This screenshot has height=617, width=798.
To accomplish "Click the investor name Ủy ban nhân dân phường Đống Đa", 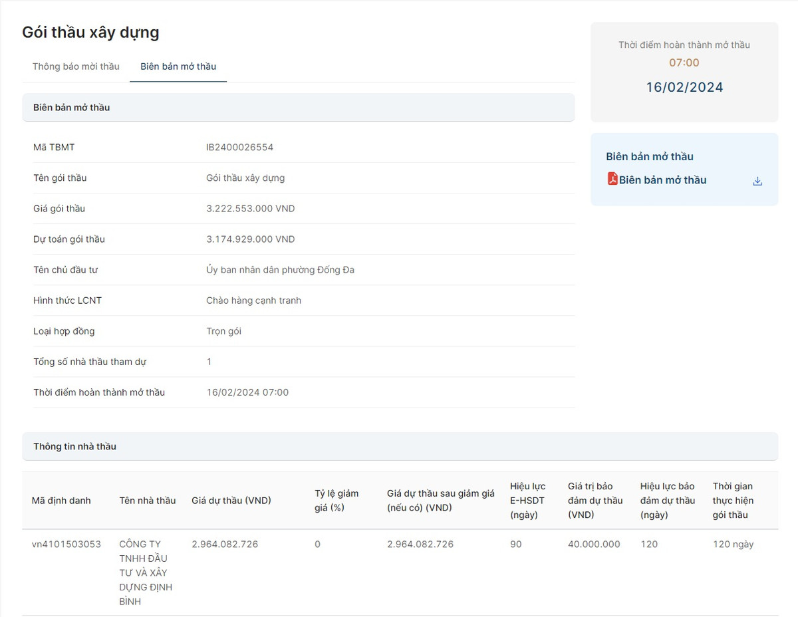I will click(x=280, y=270).
